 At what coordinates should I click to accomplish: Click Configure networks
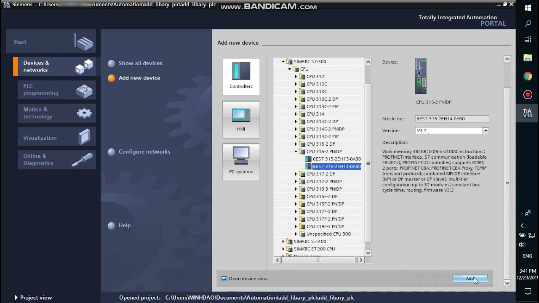144,151
